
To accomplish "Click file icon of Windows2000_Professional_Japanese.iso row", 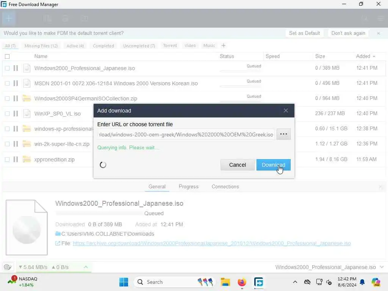I will [27, 68].
